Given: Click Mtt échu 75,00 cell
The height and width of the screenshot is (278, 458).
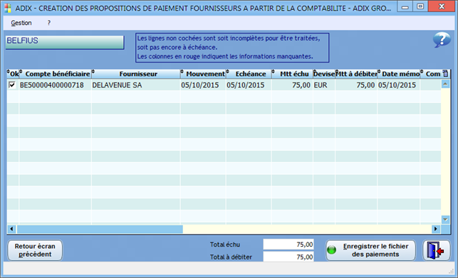Looking at the screenshot, I should (292, 85).
